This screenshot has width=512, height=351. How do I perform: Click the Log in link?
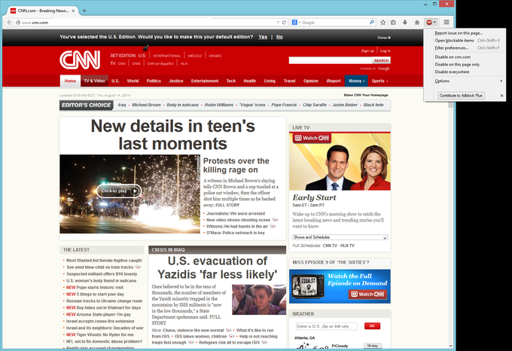[x=386, y=51]
